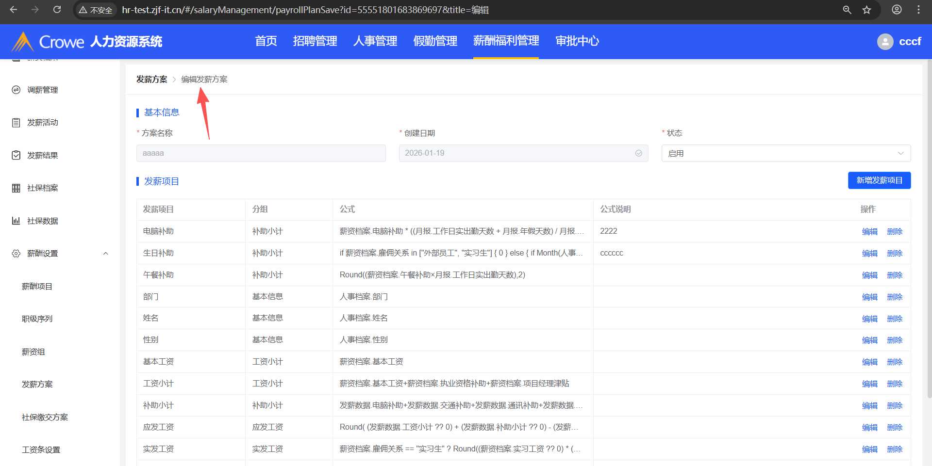Viewport: 932px width, 466px height.
Task: Click the 发薪活动 document icon
Action: tap(16, 123)
